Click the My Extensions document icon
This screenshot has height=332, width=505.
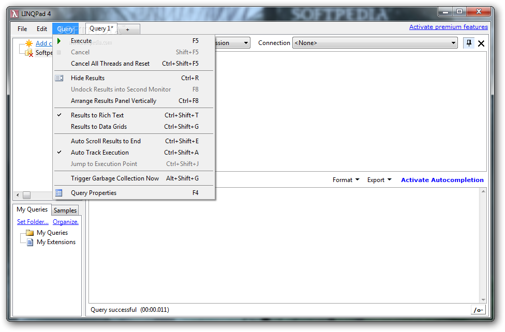click(30, 242)
